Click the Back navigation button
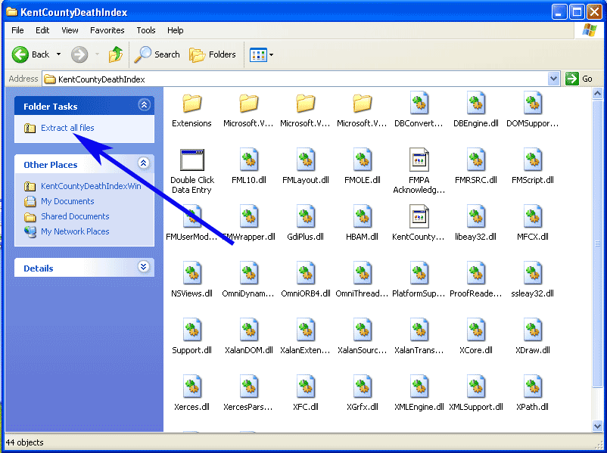Viewport: 607px width, 453px height. (30, 54)
